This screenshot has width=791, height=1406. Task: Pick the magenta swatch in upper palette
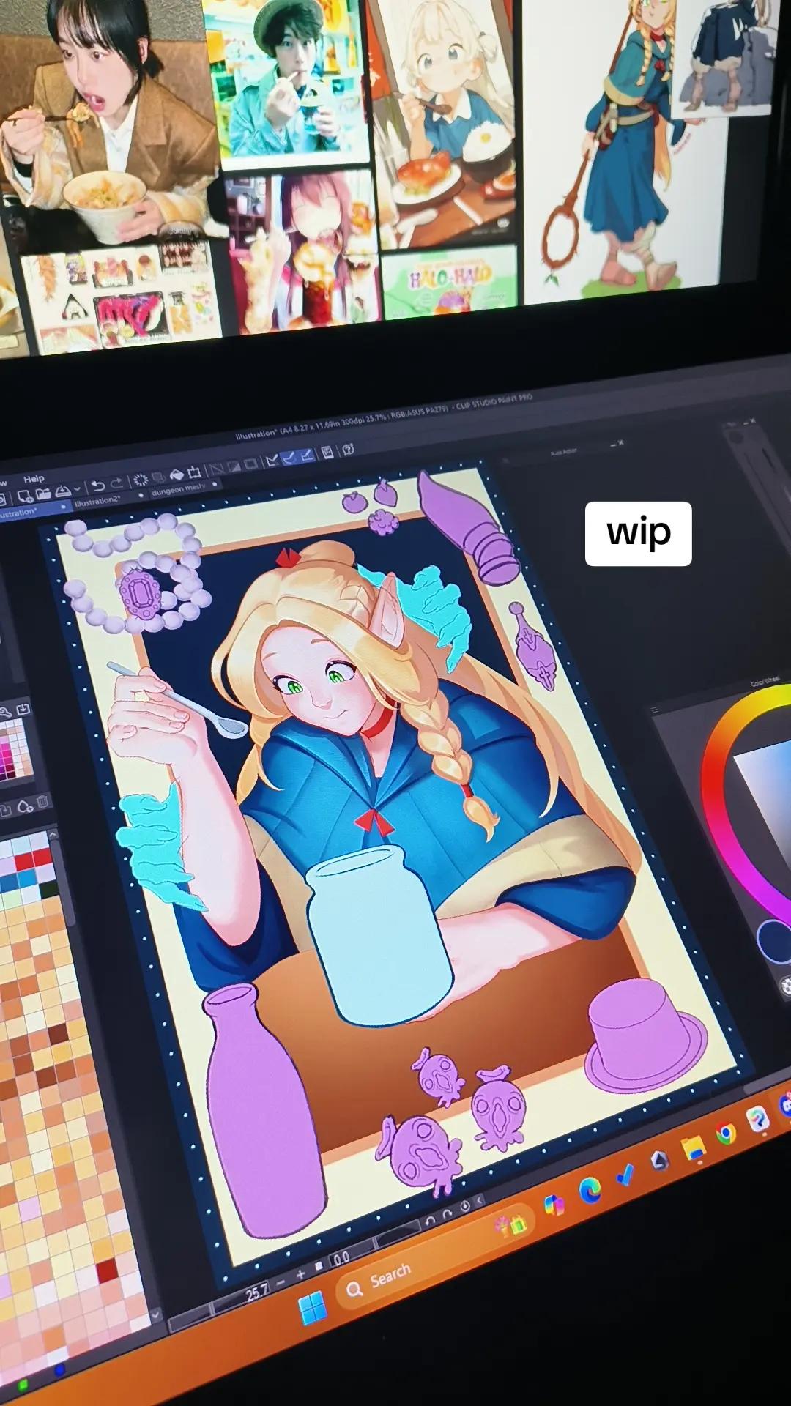pyautogui.click(x=6, y=754)
